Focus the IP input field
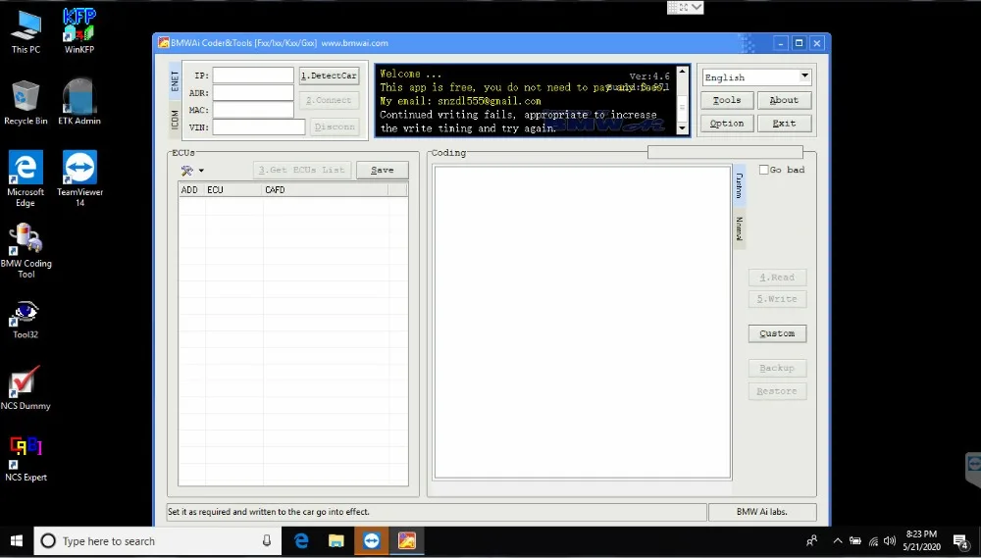The image size is (981, 558). pyautogui.click(x=253, y=76)
